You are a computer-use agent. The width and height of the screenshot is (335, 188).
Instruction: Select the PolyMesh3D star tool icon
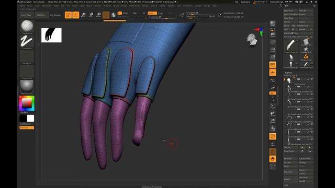(306, 50)
